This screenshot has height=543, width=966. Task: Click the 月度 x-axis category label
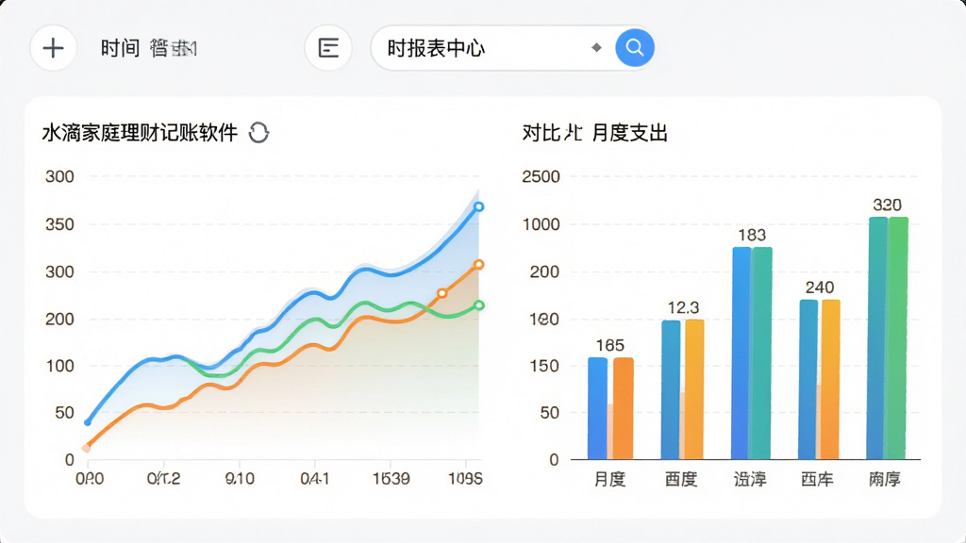pos(610,479)
